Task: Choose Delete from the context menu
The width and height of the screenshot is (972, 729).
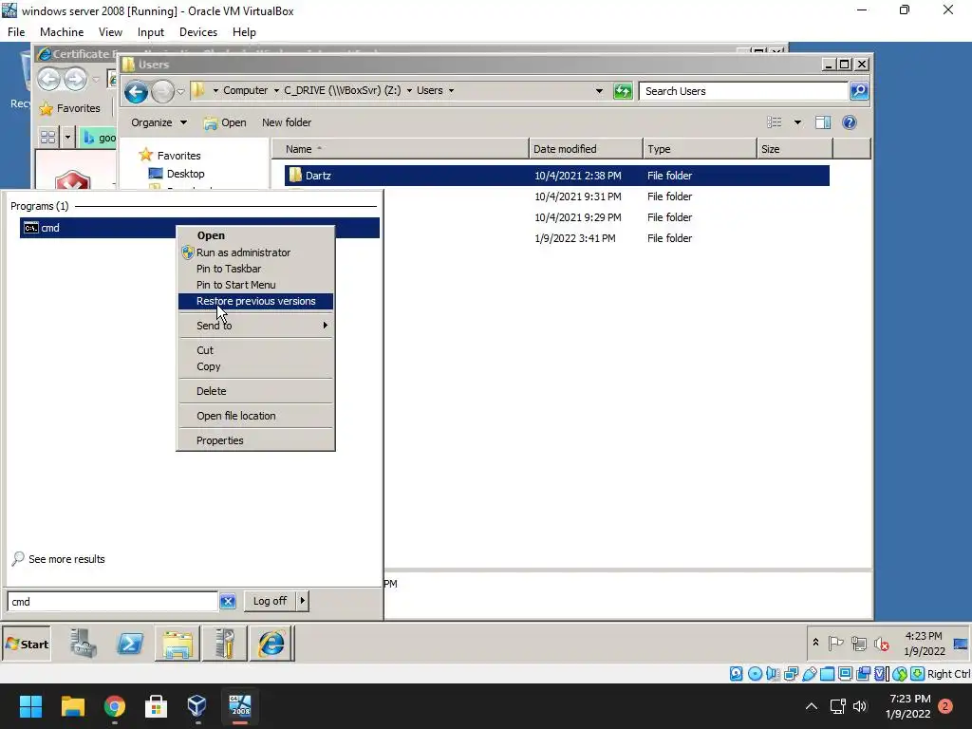Action: pos(256,391)
